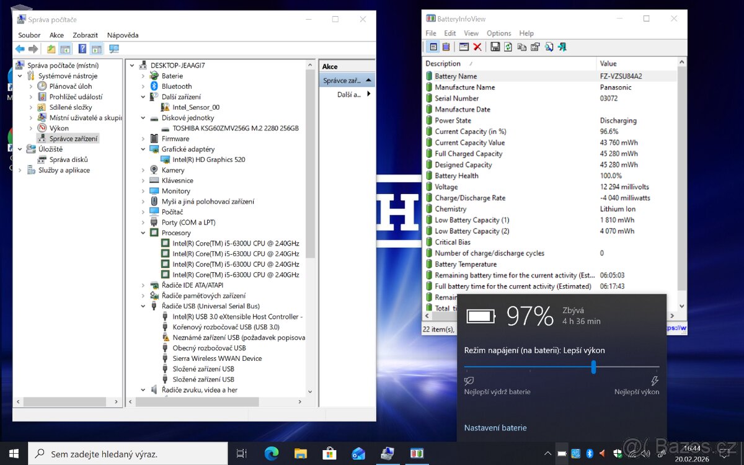Switch to Show Battery Log view
This screenshot has width=744, height=465.
tap(446, 47)
